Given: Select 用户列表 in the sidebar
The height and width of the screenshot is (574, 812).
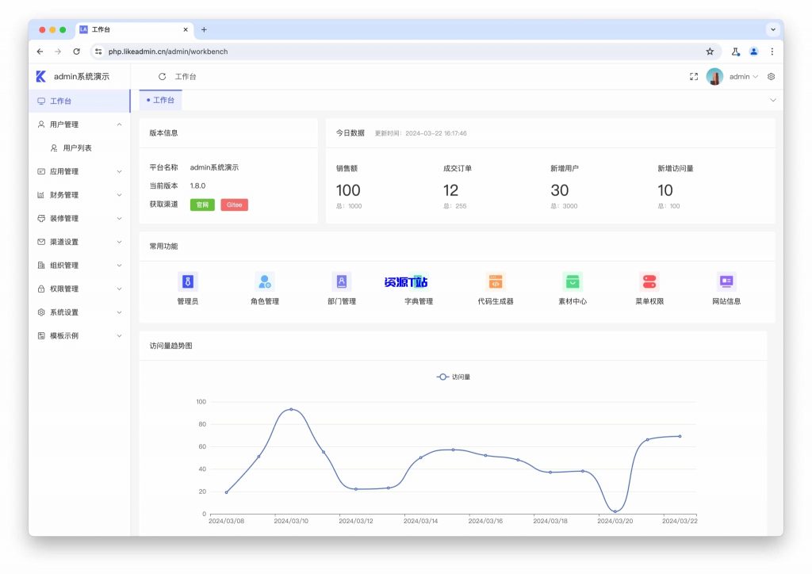Looking at the screenshot, I should tap(77, 148).
